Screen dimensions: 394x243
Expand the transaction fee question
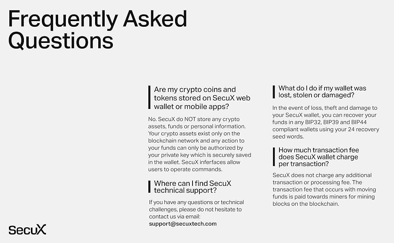[x=318, y=157]
